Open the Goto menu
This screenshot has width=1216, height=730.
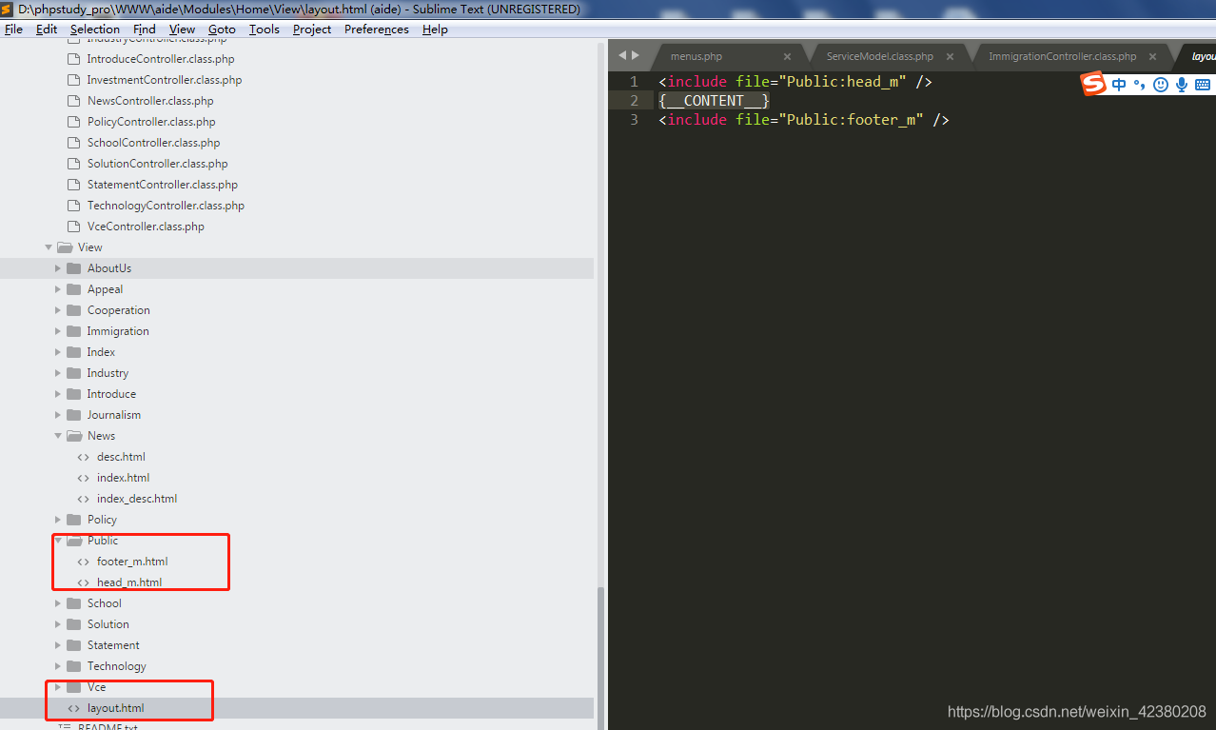pos(222,30)
